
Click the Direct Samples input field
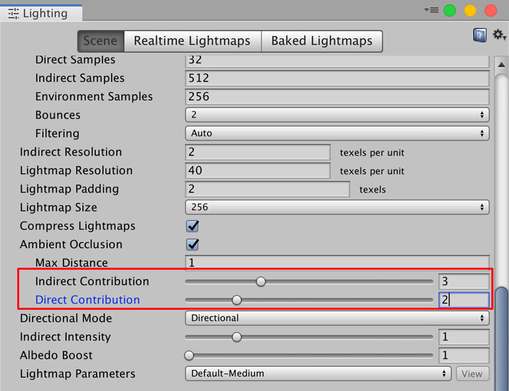click(x=337, y=61)
